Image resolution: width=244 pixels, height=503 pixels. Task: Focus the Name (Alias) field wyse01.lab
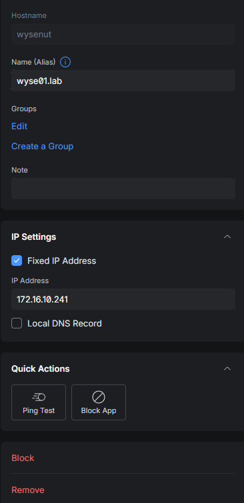click(x=123, y=81)
